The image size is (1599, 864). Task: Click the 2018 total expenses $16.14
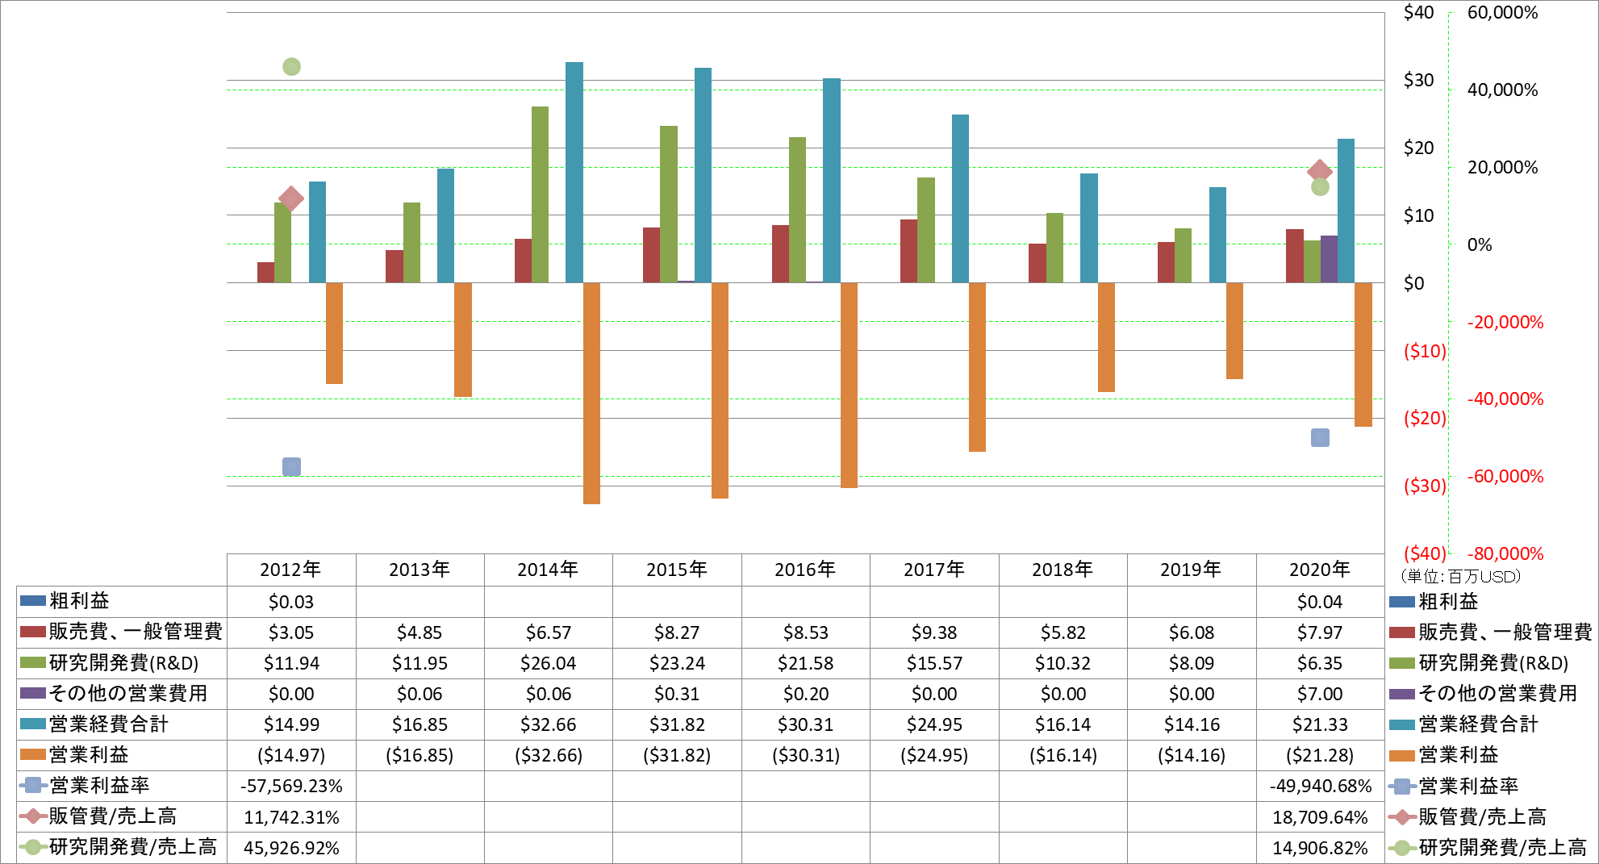pos(1063,724)
